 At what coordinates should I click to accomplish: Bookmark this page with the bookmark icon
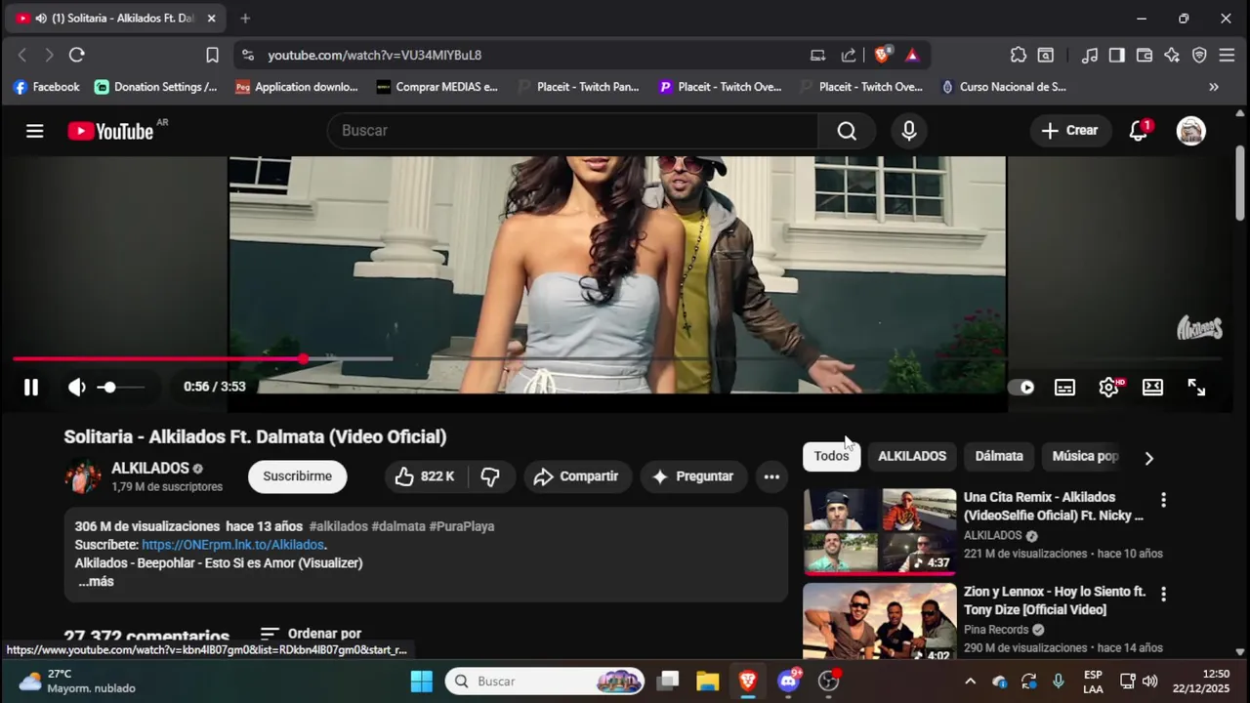(212, 56)
